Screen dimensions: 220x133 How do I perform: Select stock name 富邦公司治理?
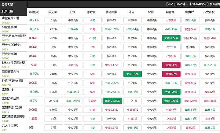[10, 99]
